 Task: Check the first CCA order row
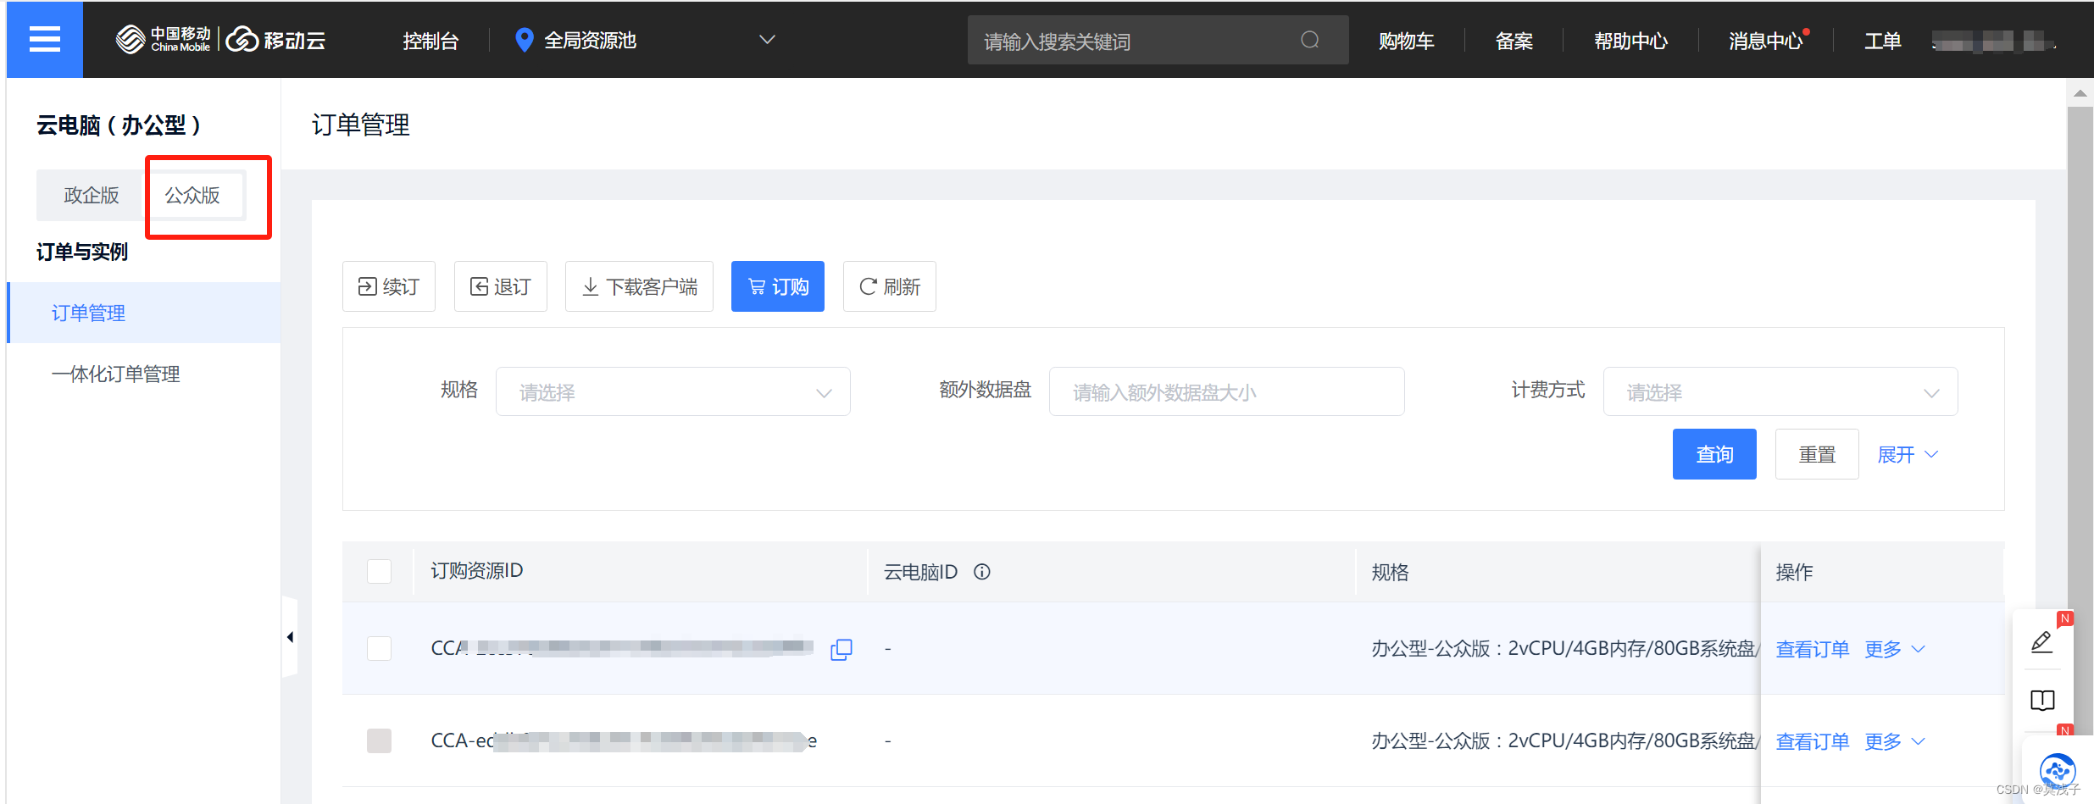[x=379, y=648]
